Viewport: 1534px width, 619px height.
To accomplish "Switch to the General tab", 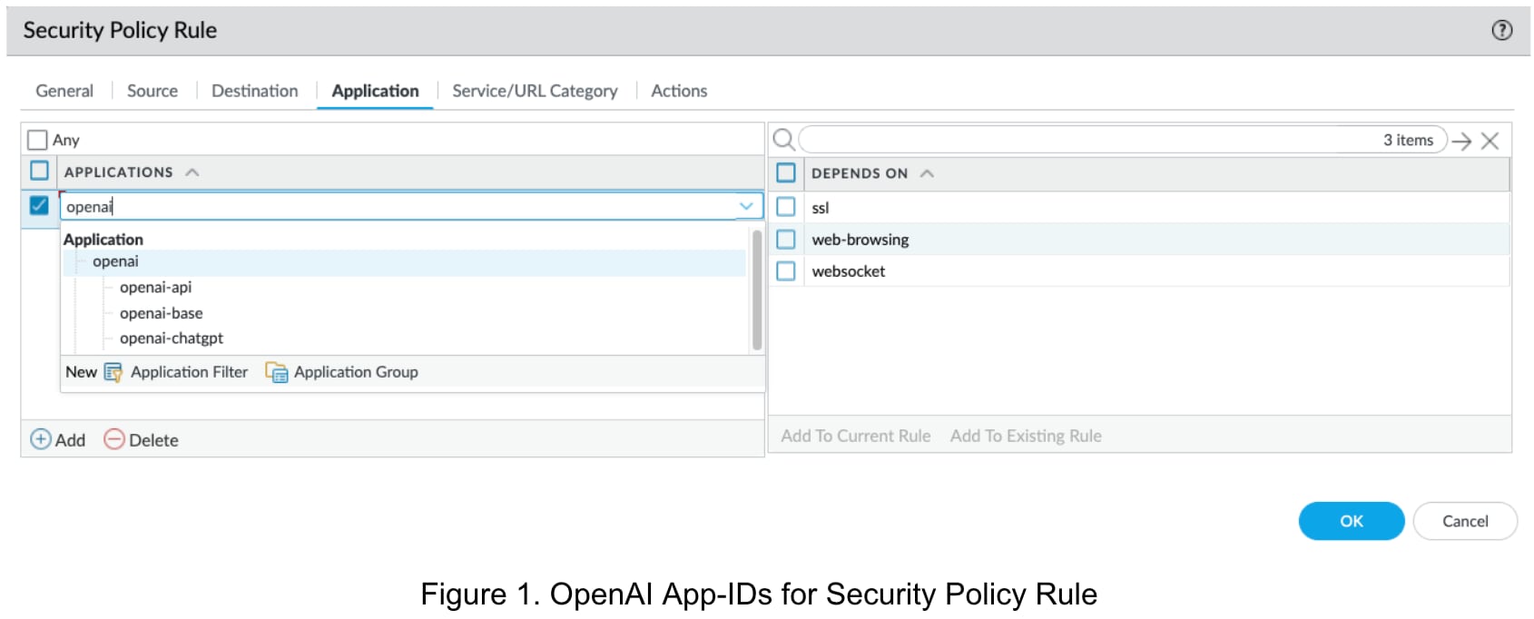I will [64, 91].
